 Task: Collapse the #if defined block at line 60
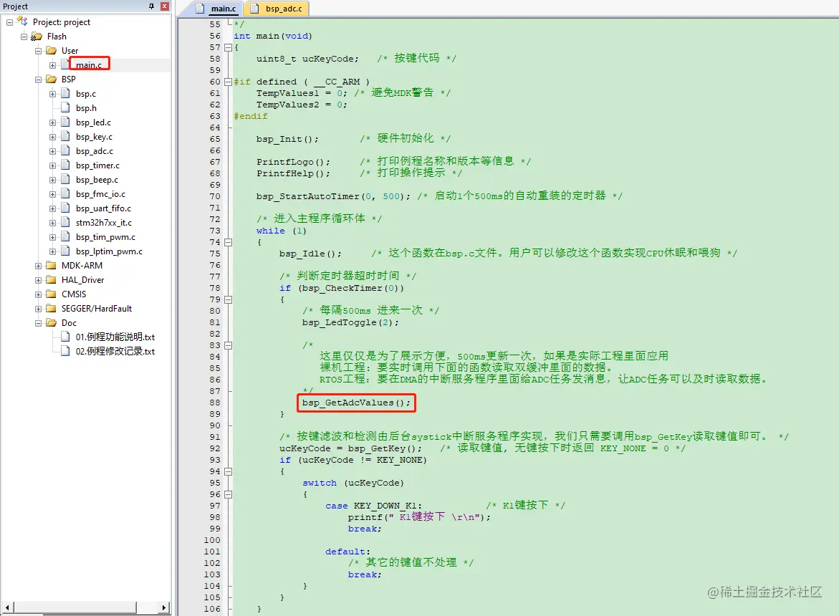click(x=229, y=82)
